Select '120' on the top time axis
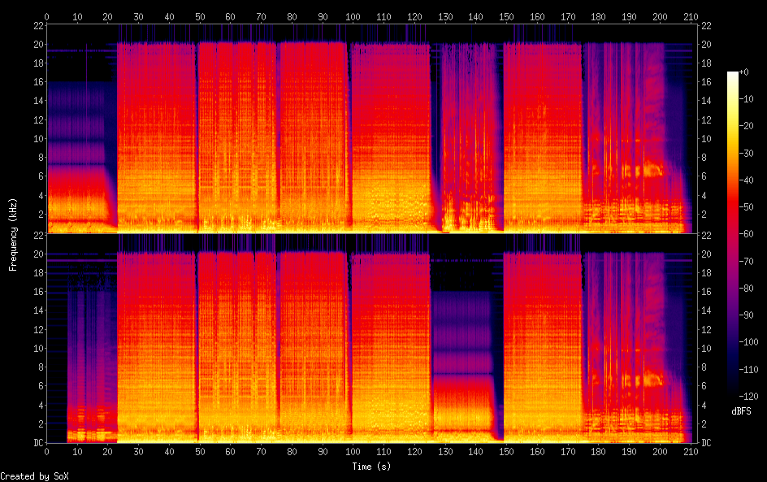 pyautogui.click(x=414, y=16)
